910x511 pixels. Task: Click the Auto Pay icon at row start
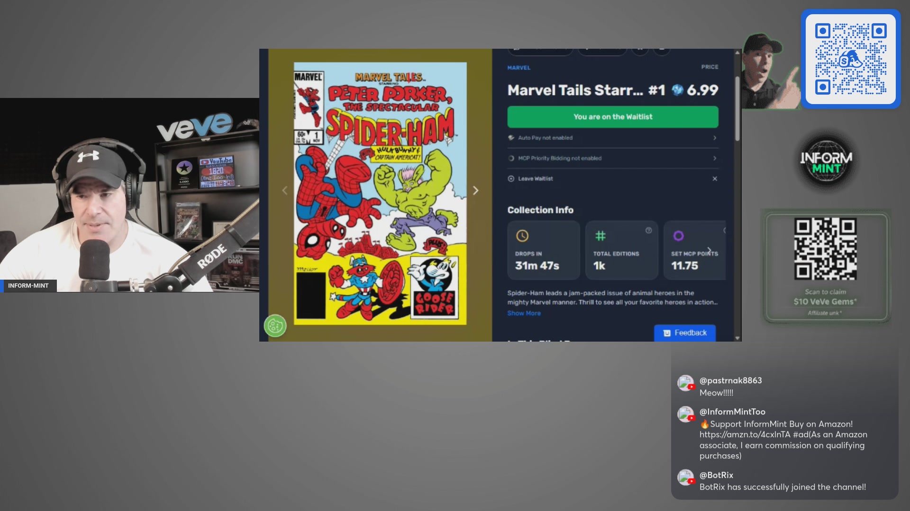pos(511,138)
